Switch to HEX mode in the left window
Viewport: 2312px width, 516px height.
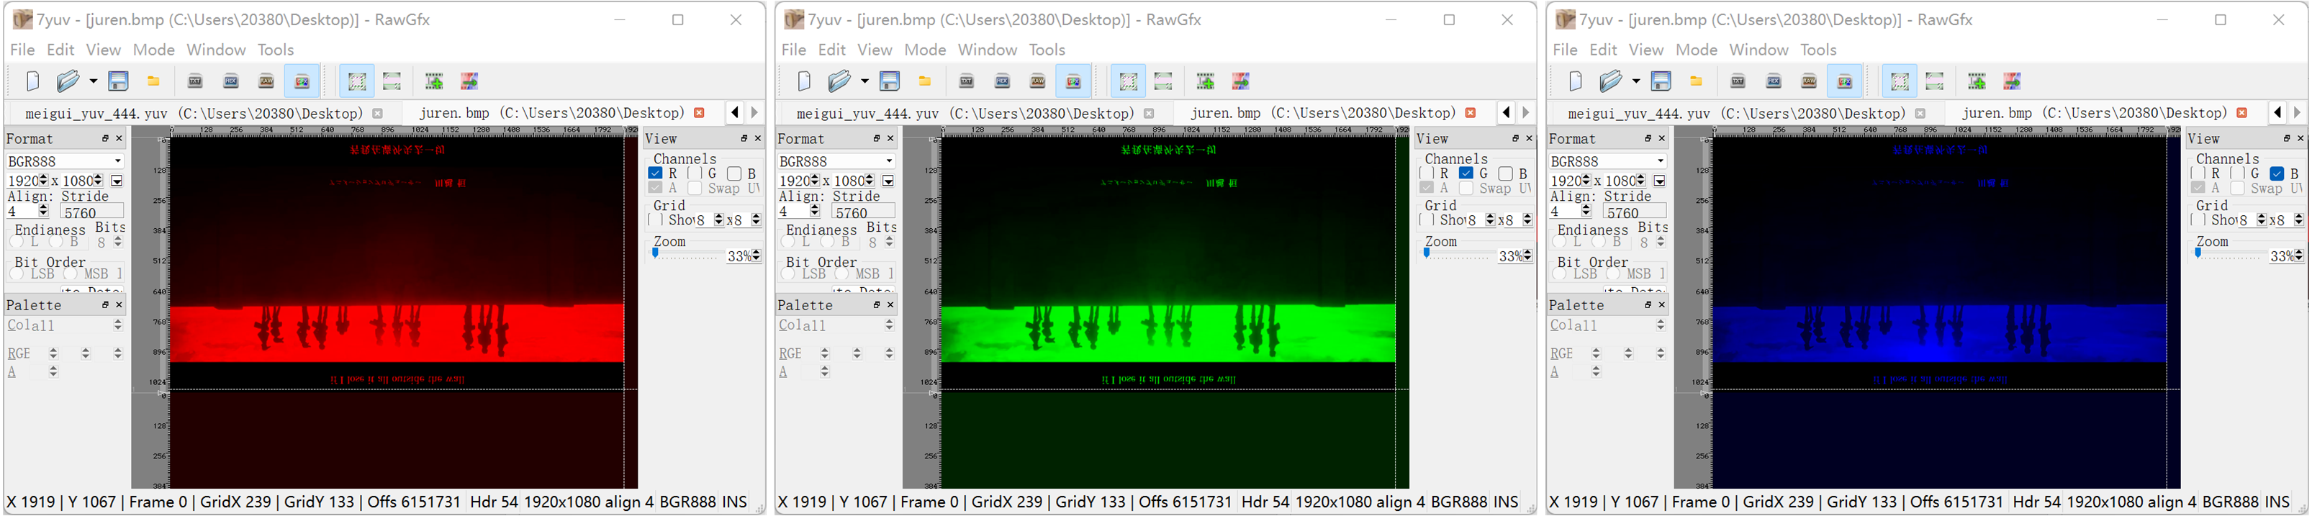coord(230,81)
